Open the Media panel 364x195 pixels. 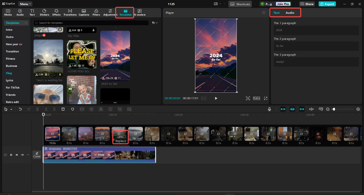[8, 13]
